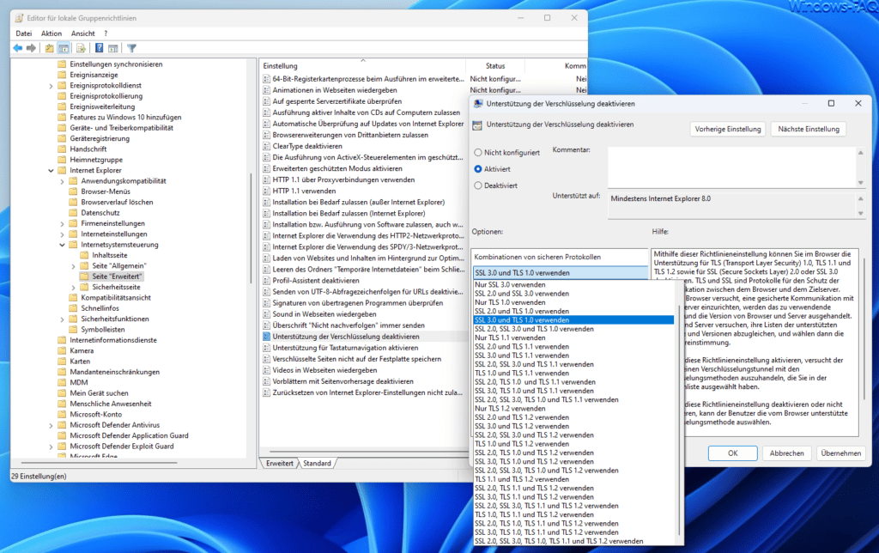
Task: Open the Aktion menu
Action: pyautogui.click(x=51, y=33)
